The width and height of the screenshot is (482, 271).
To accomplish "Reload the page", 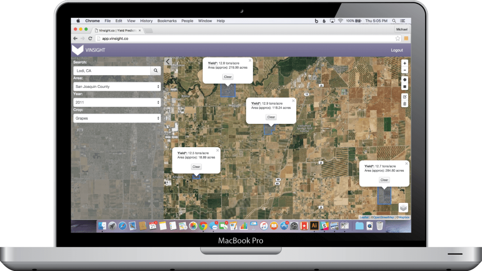I will click(90, 38).
